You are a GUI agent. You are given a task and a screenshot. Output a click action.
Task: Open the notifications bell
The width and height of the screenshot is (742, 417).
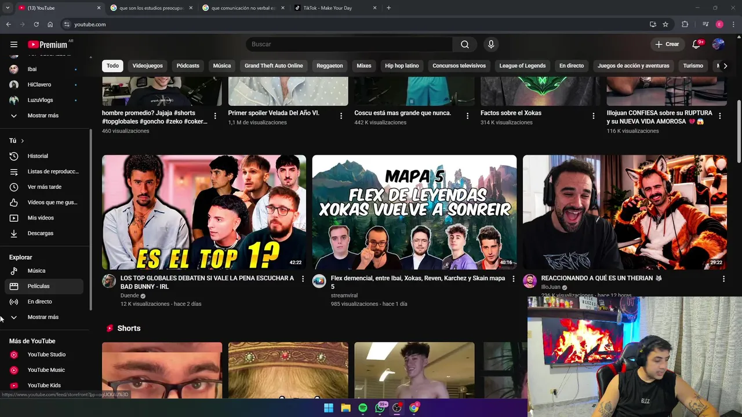coord(697,45)
